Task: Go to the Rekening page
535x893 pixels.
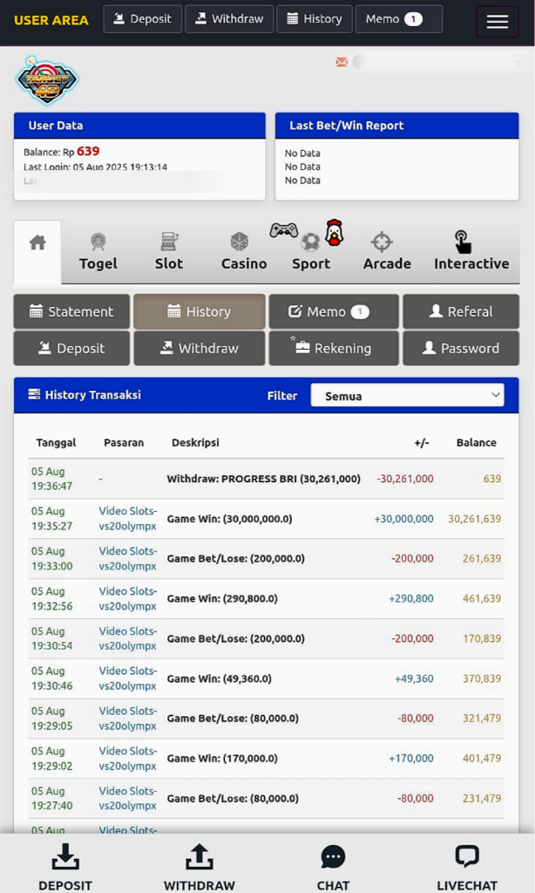Action: (333, 348)
